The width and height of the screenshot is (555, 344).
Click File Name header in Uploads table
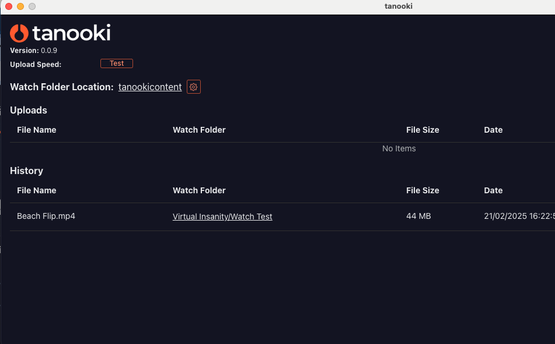(37, 130)
